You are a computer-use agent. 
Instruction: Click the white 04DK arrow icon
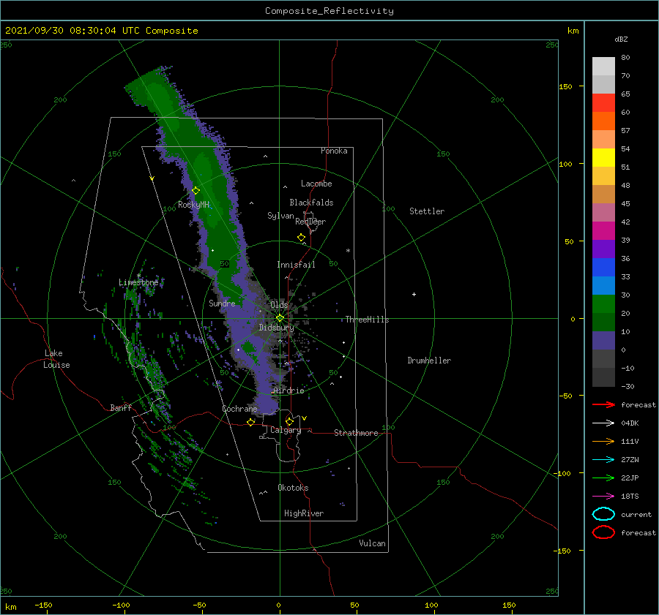[x=603, y=423]
